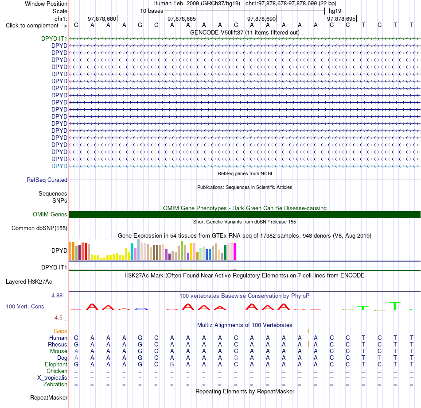This screenshot has height=408, width=421.
Task: Select the Mouse alignment row label
Action: [58, 351]
